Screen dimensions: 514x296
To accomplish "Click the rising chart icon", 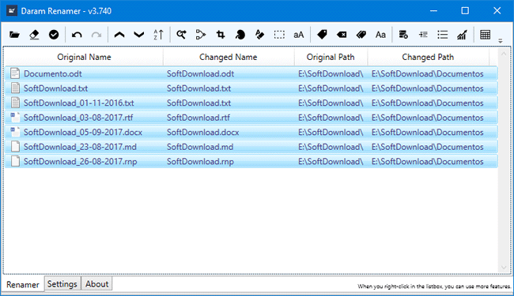I will [463, 35].
